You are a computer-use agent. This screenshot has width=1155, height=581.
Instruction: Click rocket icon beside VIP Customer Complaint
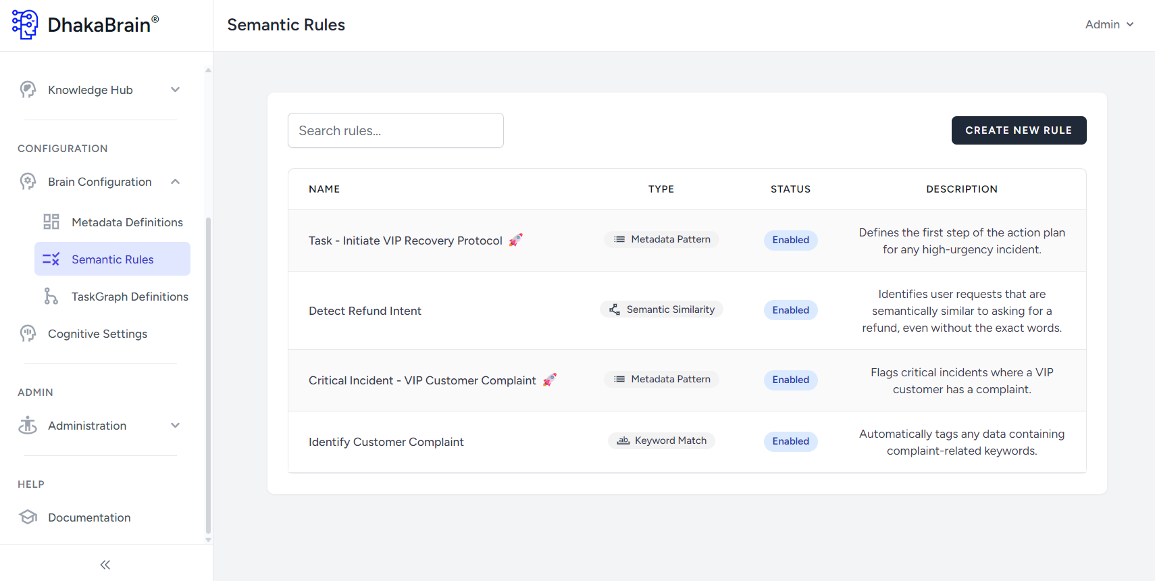[550, 380]
